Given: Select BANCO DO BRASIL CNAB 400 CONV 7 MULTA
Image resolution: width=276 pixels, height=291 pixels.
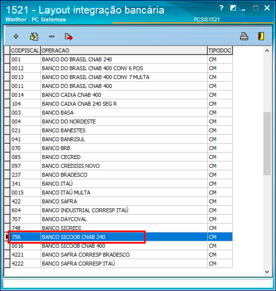Looking at the screenshot, I should point(121,77).
